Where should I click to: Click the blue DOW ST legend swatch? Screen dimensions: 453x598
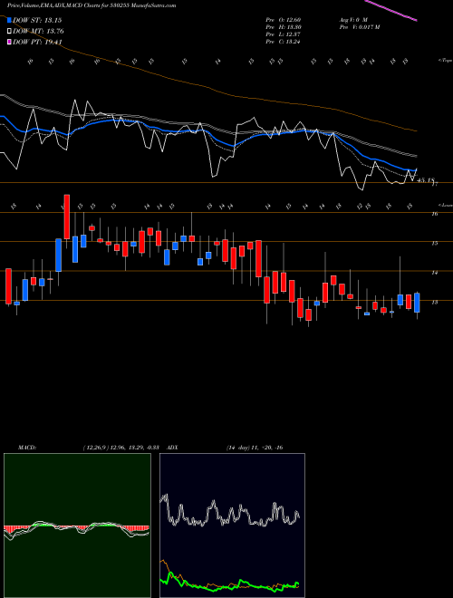point(9,20)
